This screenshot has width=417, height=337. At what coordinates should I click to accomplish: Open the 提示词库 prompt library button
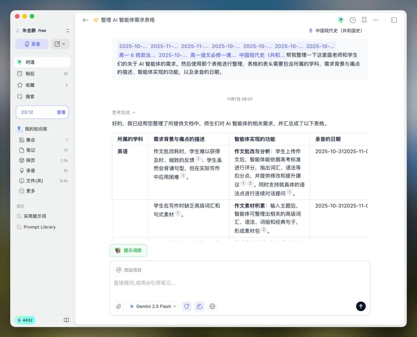[x=128, y=251]
